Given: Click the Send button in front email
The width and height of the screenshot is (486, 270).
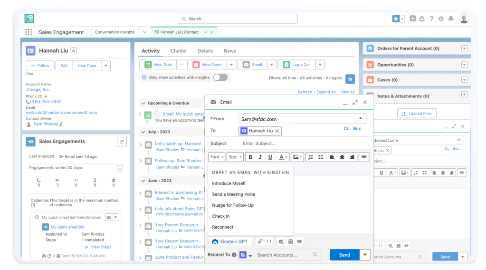Looking at the screenshot, I should coord(344,255).
